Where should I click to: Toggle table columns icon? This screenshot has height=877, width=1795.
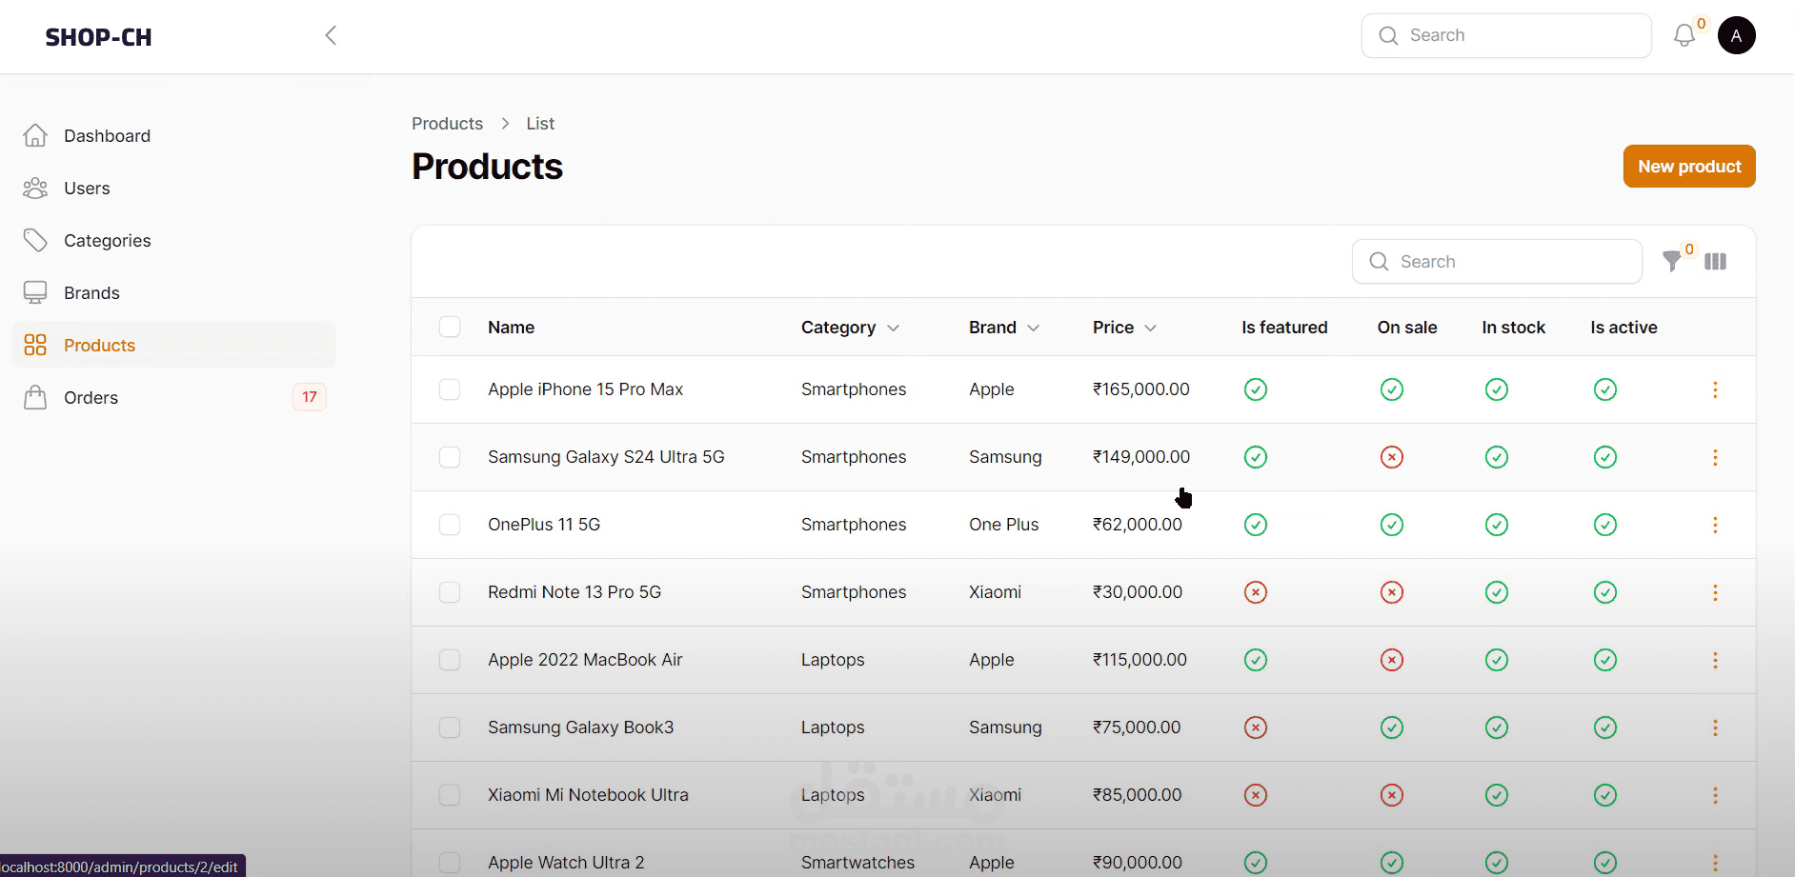pos(1715,262)
